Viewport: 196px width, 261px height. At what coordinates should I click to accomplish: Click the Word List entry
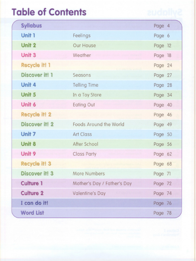(32, 213)
